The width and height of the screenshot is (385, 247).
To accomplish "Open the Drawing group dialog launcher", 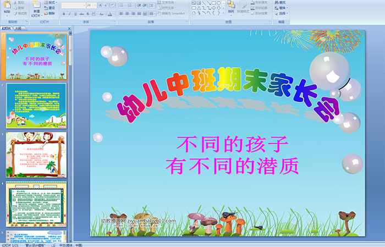I will (x=270, y=21).
